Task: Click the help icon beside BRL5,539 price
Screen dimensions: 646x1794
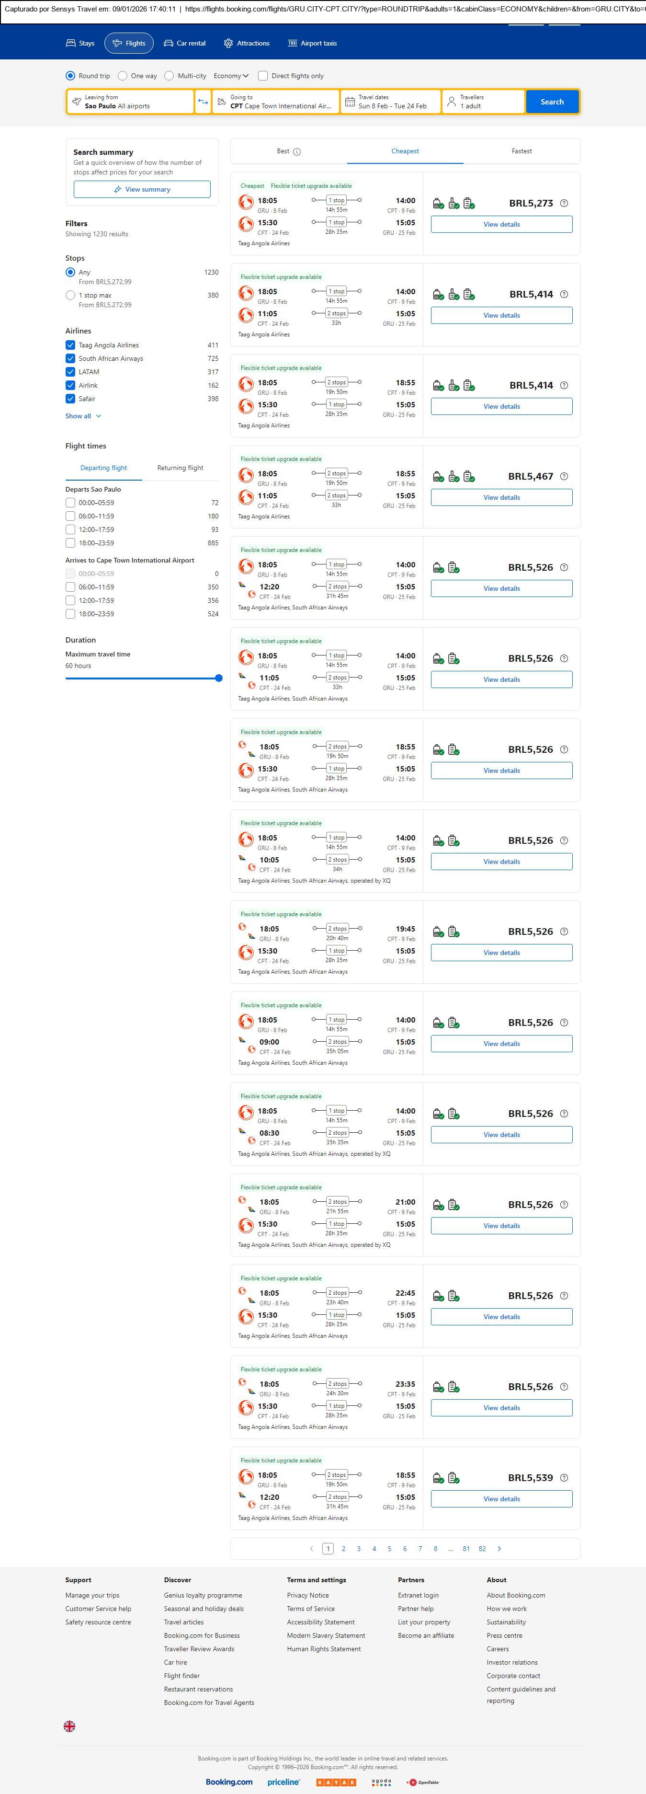Action: click(x=564, y=1477)
